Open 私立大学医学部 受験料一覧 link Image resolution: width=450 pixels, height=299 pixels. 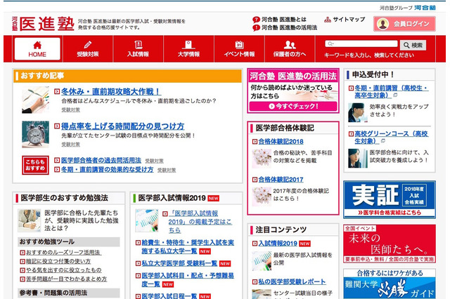point(179,263)
